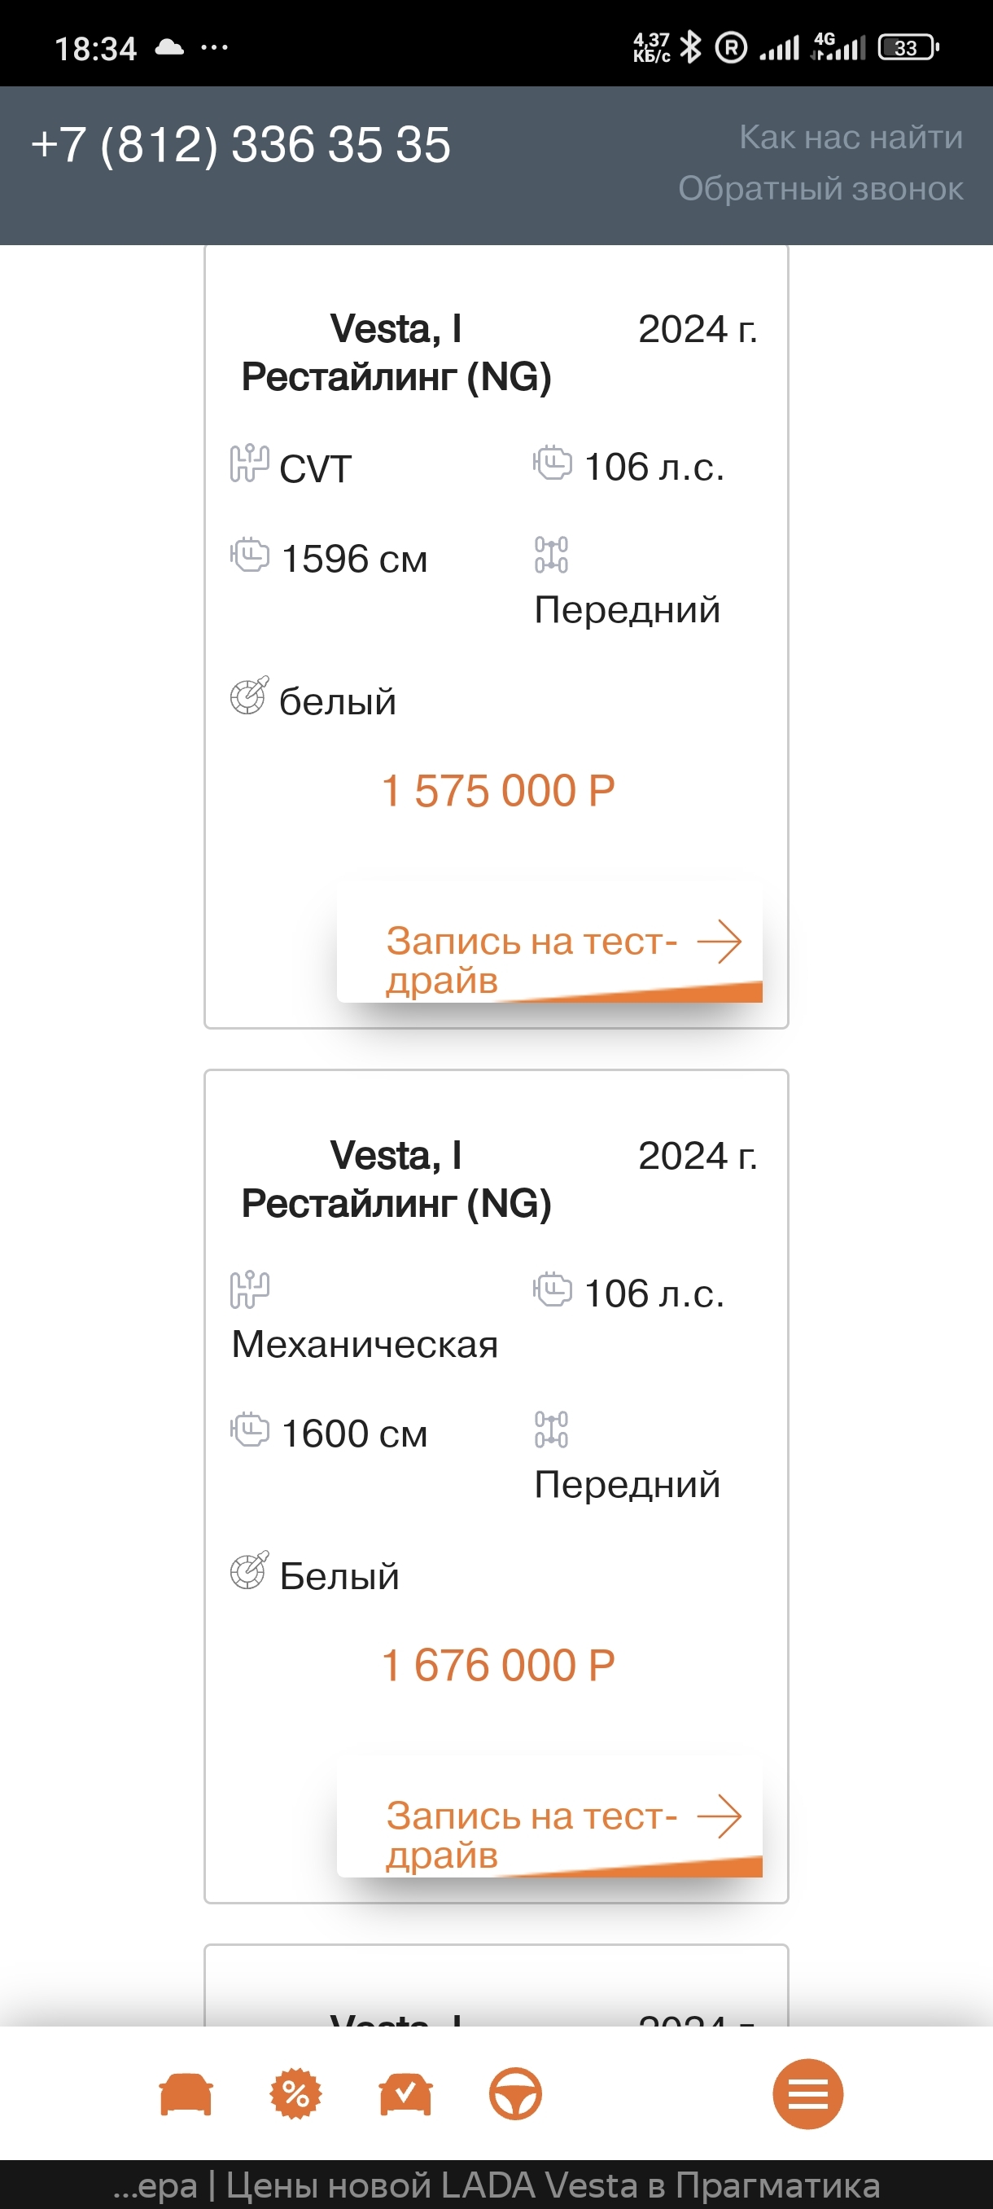993x2209 pixels.
Task: Tap the color palette icon beside белый
Action: click(249, 696)
